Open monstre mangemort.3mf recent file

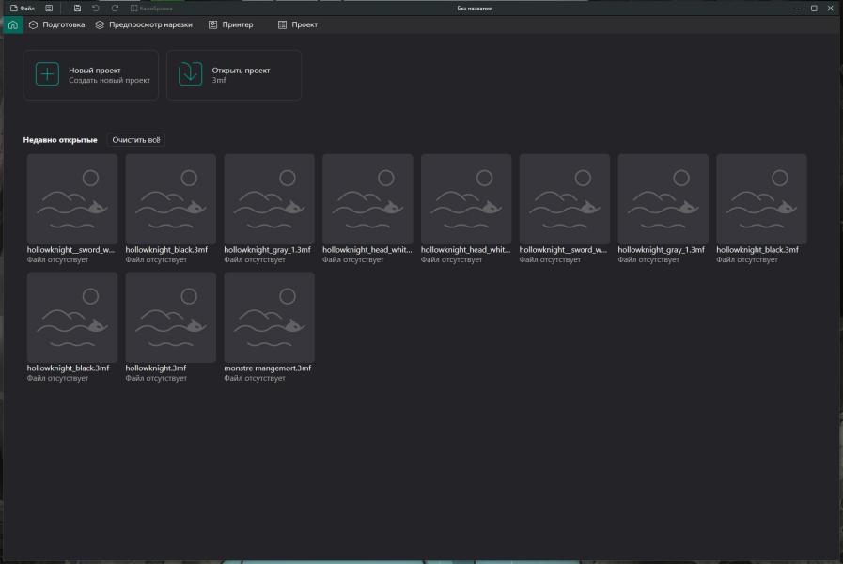pyautogui.click(x=269, y=318)
